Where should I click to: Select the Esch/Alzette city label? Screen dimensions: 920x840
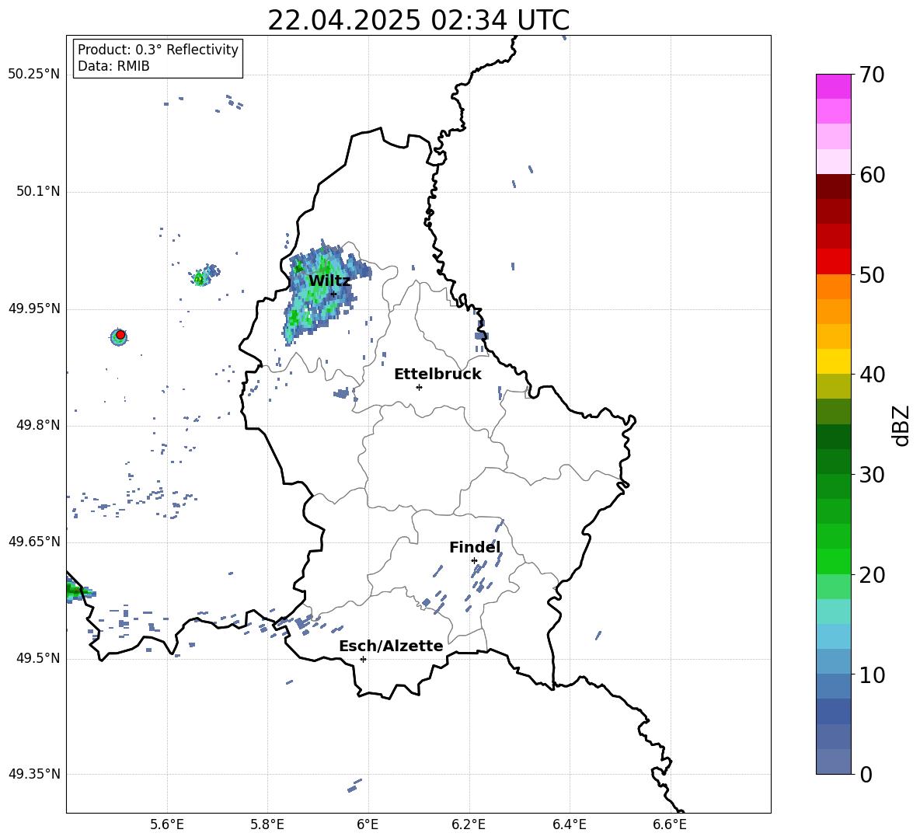pyautogui.click(x=391, y=646)
